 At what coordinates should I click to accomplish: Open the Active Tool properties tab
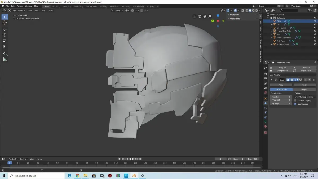click(x=266, y=68)
